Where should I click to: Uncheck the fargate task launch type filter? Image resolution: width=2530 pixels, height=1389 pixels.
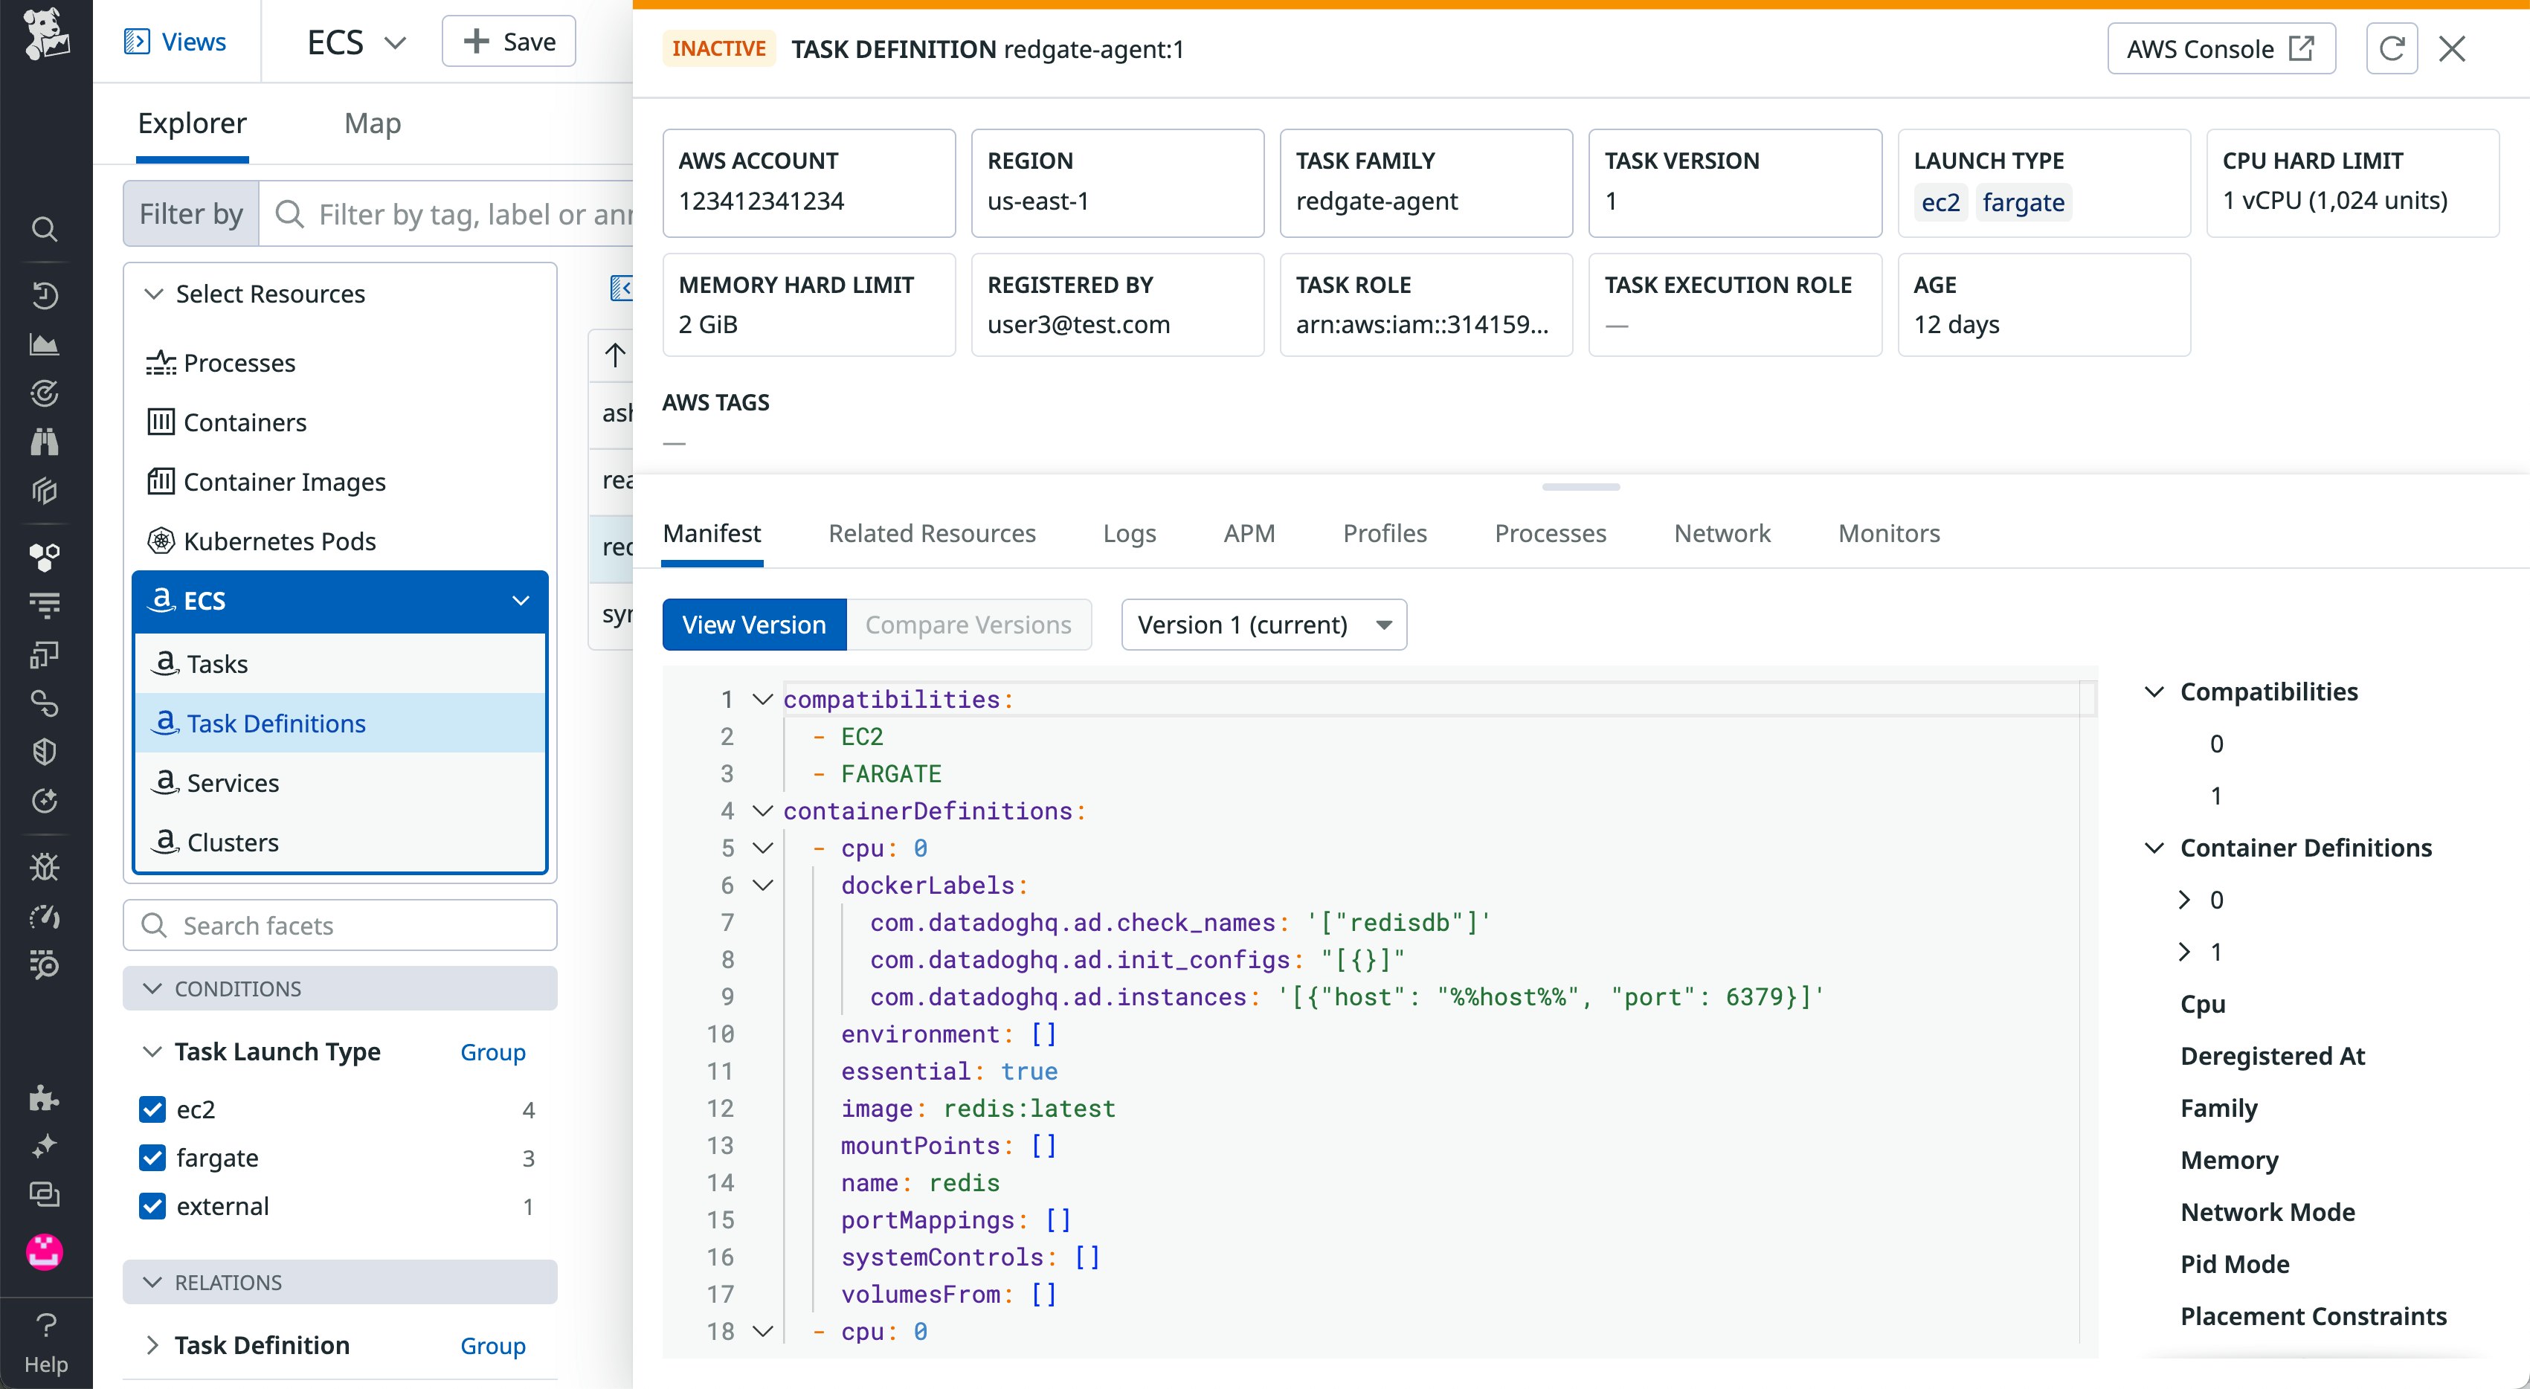click(152, 1158)
